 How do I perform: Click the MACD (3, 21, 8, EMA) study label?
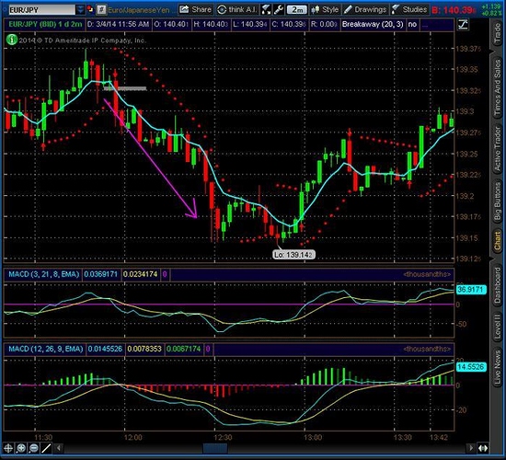coord(43,274)
